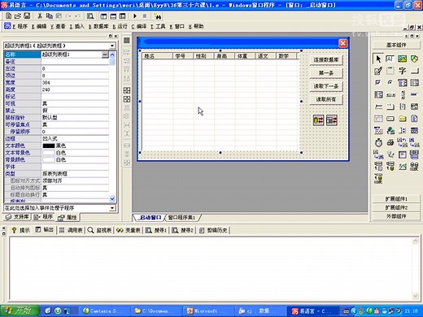Image resolution: width=423 pixels, height=317 pixels.
Task: Switch to the 监视表 tab
Action: (99, 230)
